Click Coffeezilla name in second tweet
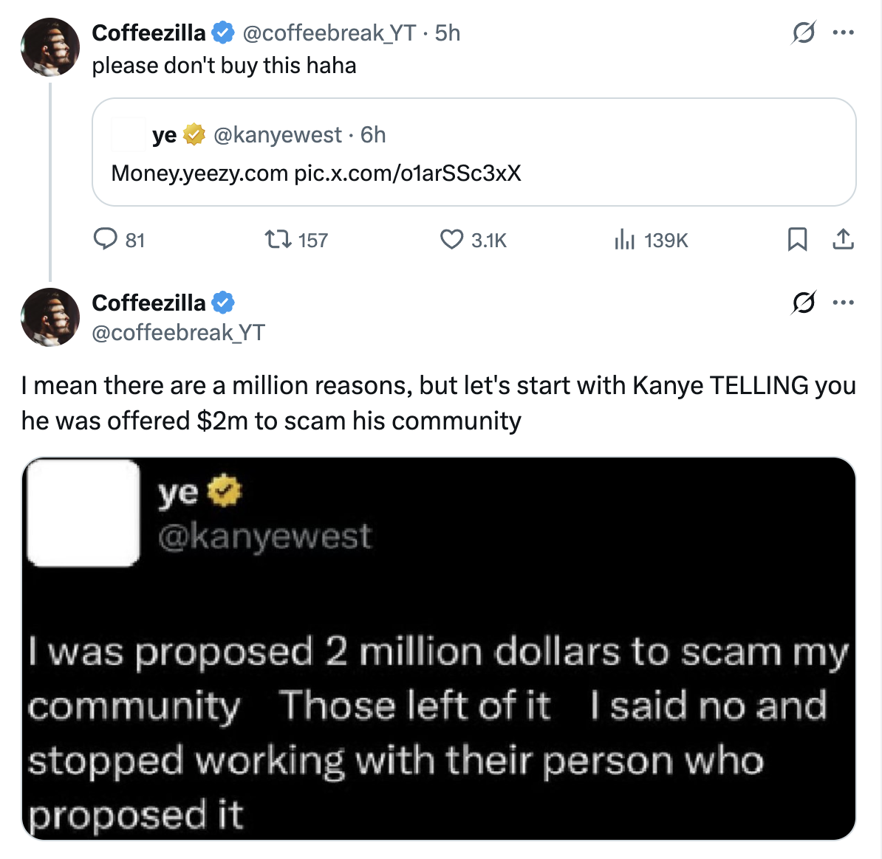 148,303
